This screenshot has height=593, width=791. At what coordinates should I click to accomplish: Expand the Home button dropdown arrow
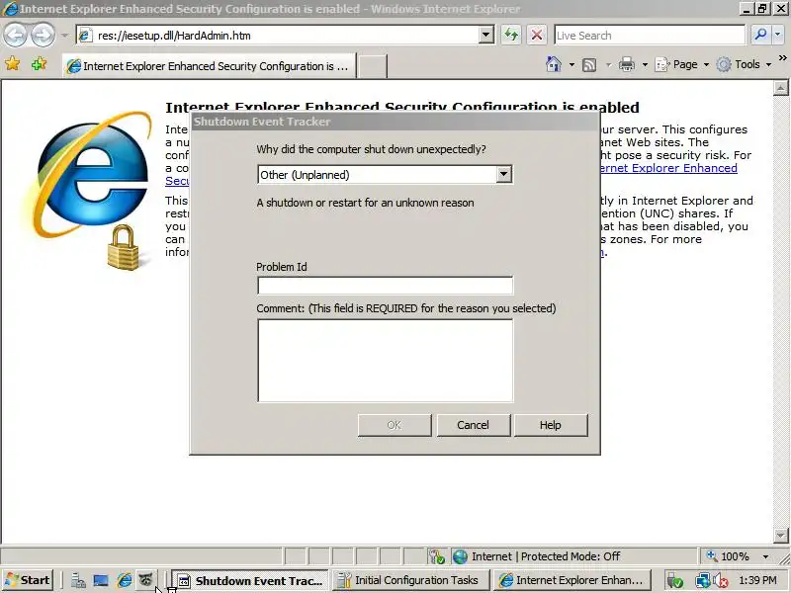tap(571, 64)
